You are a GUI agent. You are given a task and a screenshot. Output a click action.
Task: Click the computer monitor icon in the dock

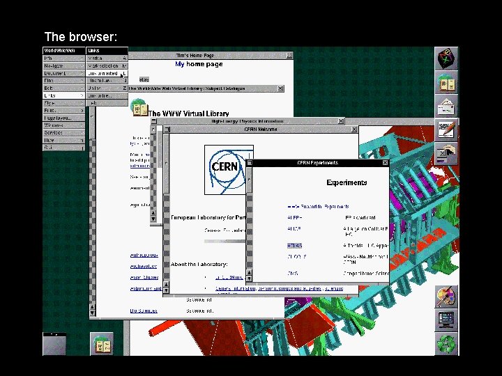pyautogui.click(x=446, y=320)
